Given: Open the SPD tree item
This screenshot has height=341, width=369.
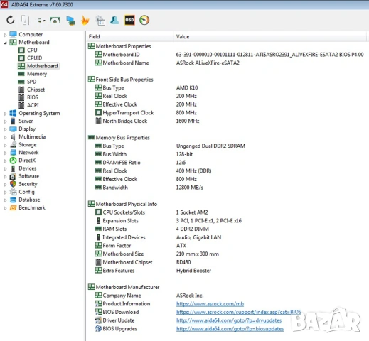Looking at the screenshot, I should coord(32,82).
